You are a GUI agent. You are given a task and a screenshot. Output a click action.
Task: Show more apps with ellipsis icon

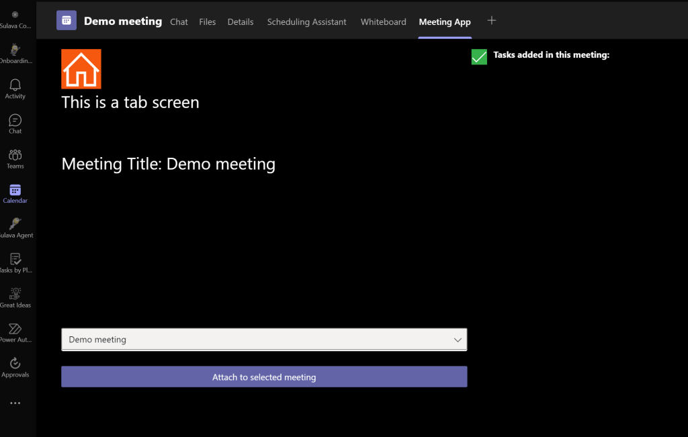15,403
